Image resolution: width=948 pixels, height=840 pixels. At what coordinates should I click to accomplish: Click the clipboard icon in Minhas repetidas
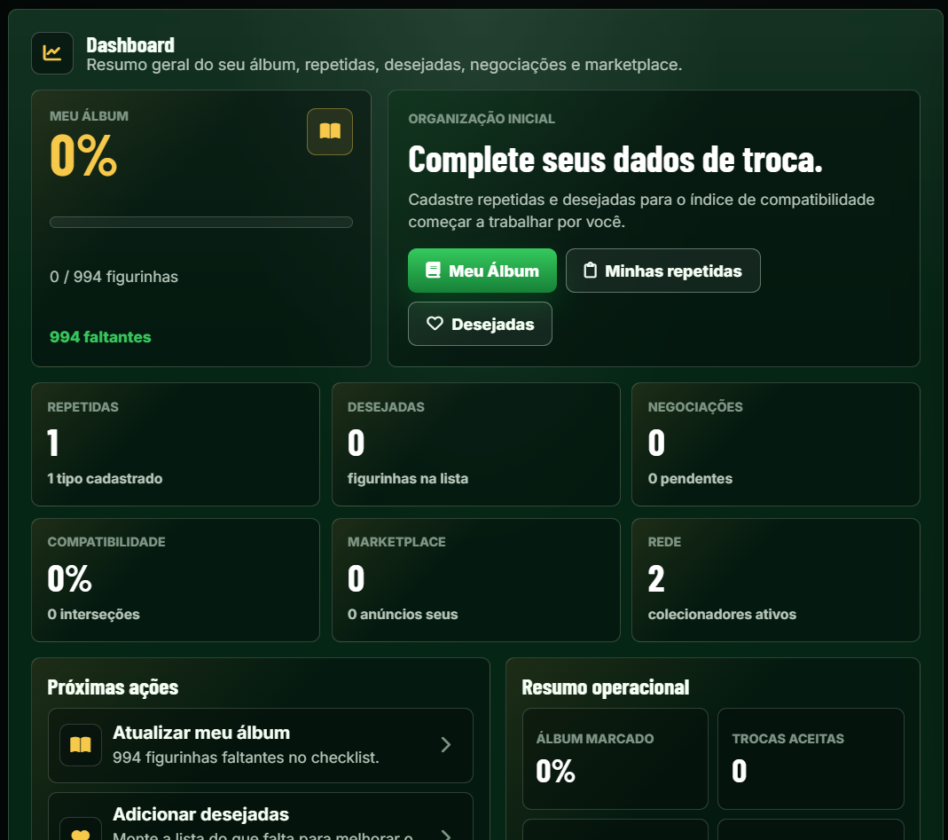590,271
